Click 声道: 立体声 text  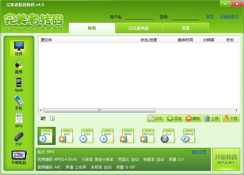coord(76,167)
